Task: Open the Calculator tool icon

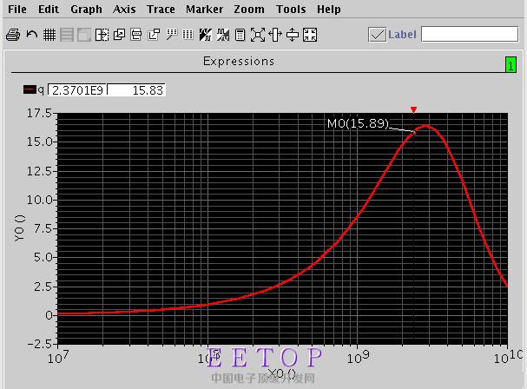Action: [x=240, y=35]
